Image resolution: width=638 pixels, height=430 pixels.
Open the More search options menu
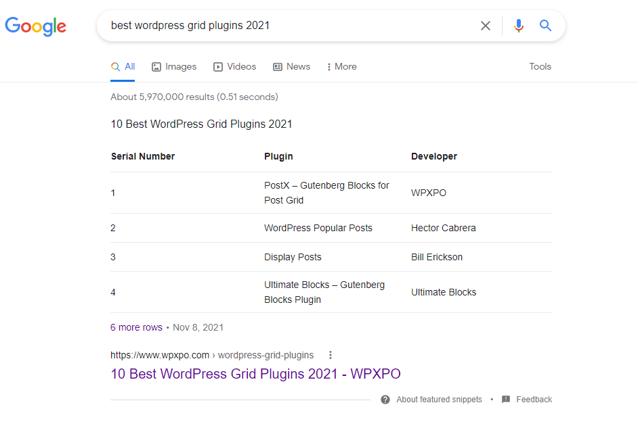[x=342, y=66]
